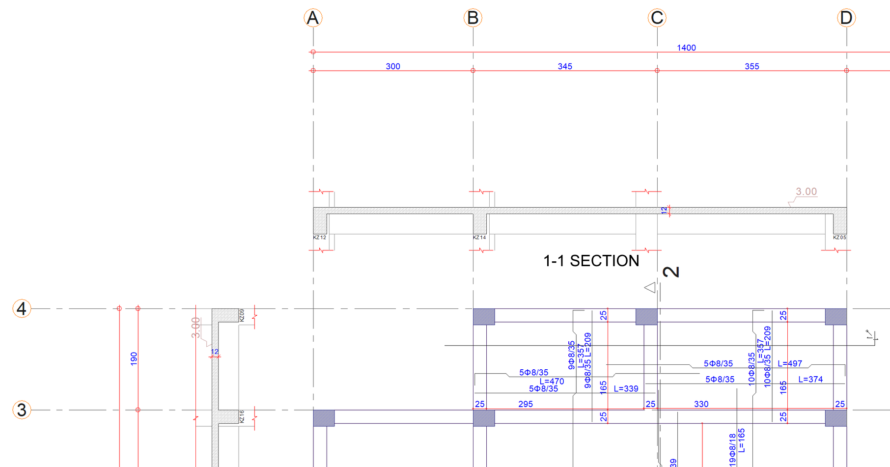The image size is (890, 467).
Task: Select the 1400 overall dimension line
Action: [686, 48]
